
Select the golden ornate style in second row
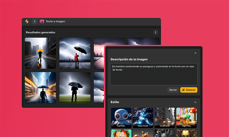click(186, 133)
